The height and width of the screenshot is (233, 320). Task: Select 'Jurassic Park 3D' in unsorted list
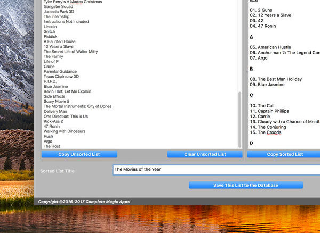(x=59, y=12)
